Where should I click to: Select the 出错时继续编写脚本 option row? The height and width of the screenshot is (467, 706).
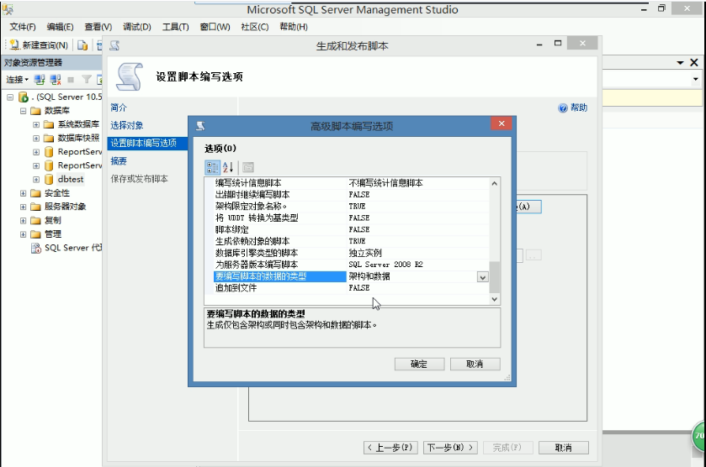click(x=351, y=195)
